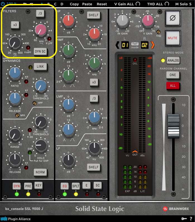195x222 pixels.
Task: Click the gate RANGE knob
Action: [x=15, y=134]
